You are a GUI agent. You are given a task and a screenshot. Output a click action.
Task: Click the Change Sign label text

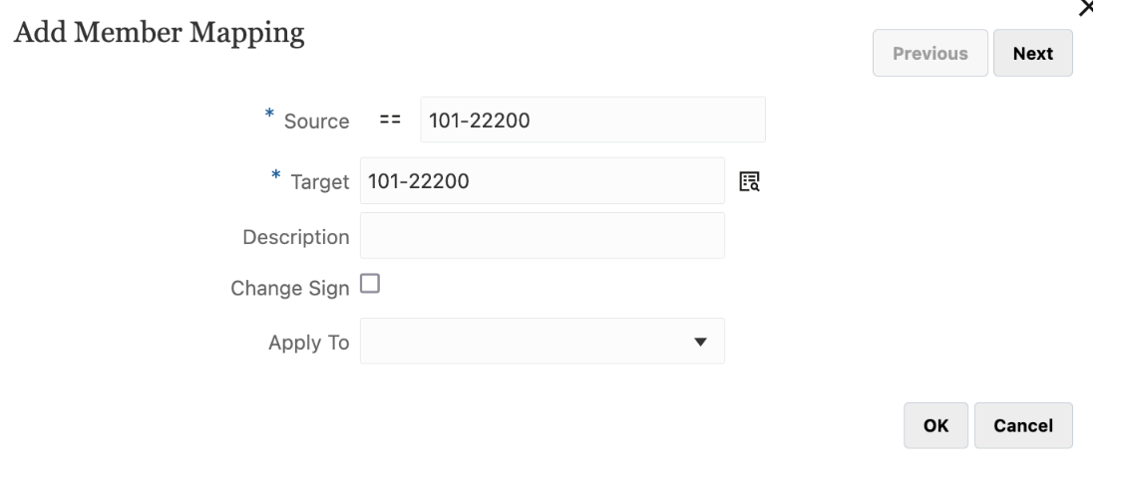pos(289,288)
